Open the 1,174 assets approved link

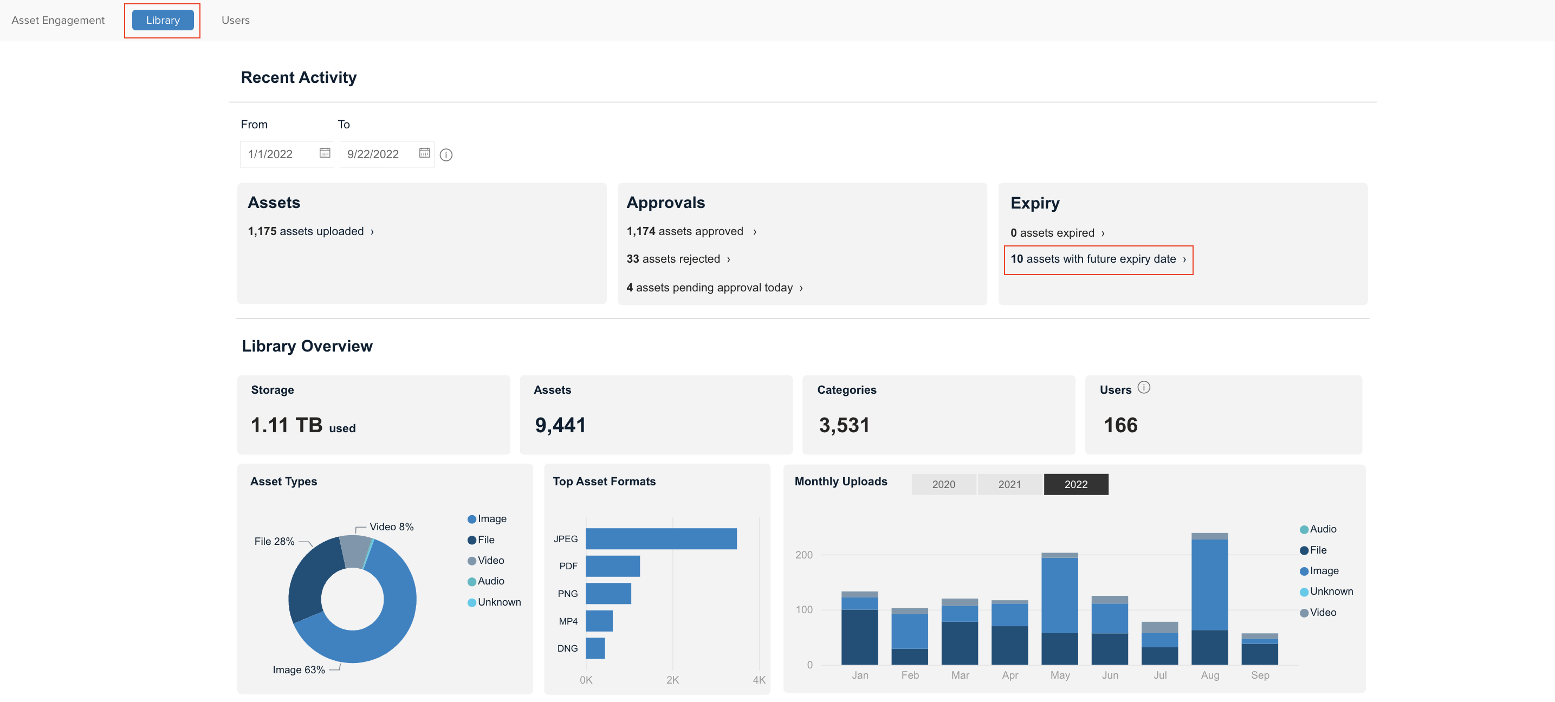(x=691, y=231)
